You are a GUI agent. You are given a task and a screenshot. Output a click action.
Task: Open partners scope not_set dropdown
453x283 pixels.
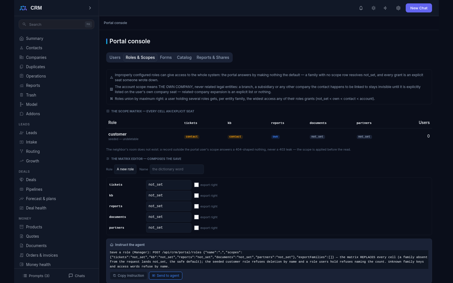(169, 228)
